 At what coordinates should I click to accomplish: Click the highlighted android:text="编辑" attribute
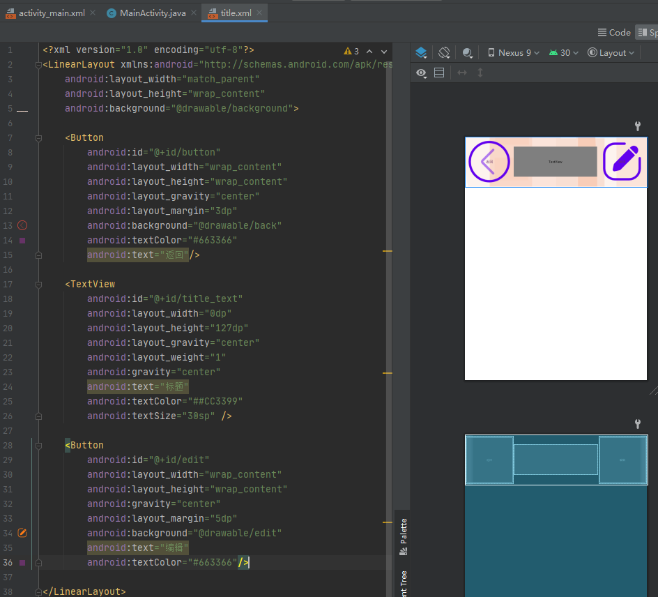pyautogui.click(x=137, y=548)
